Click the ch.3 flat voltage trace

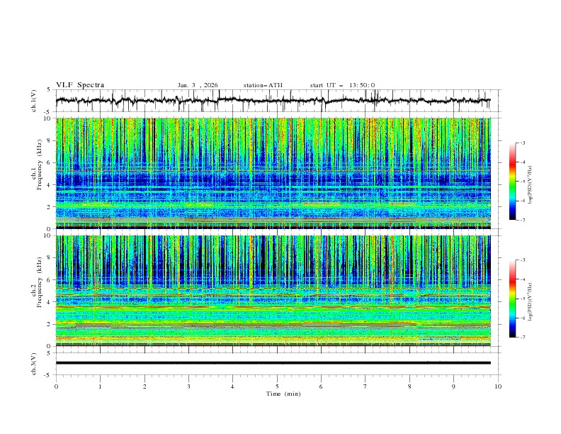pyautogui.click(x=273, y=363)
